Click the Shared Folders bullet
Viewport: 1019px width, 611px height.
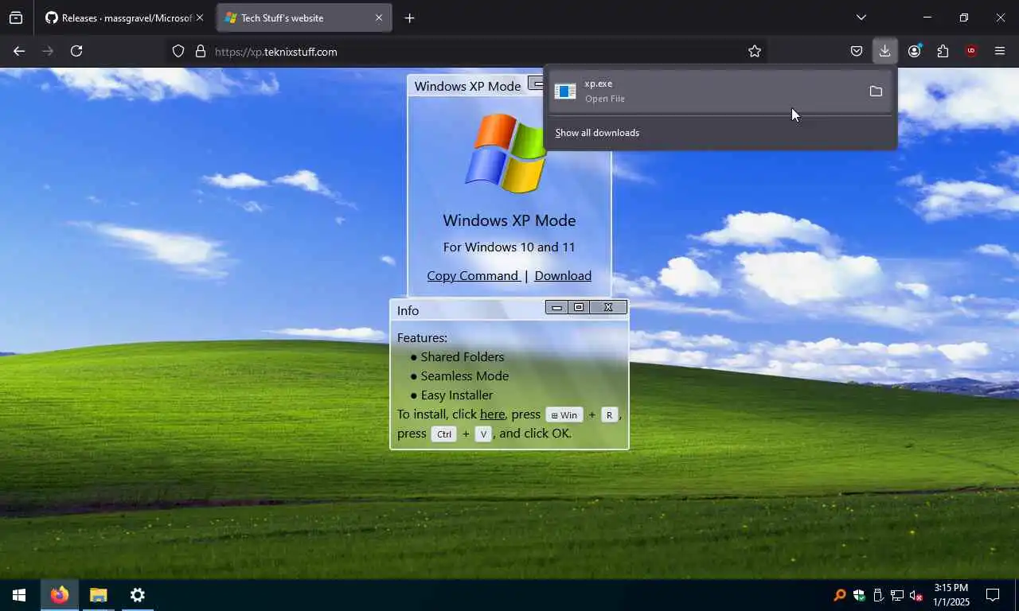point(462,356)
